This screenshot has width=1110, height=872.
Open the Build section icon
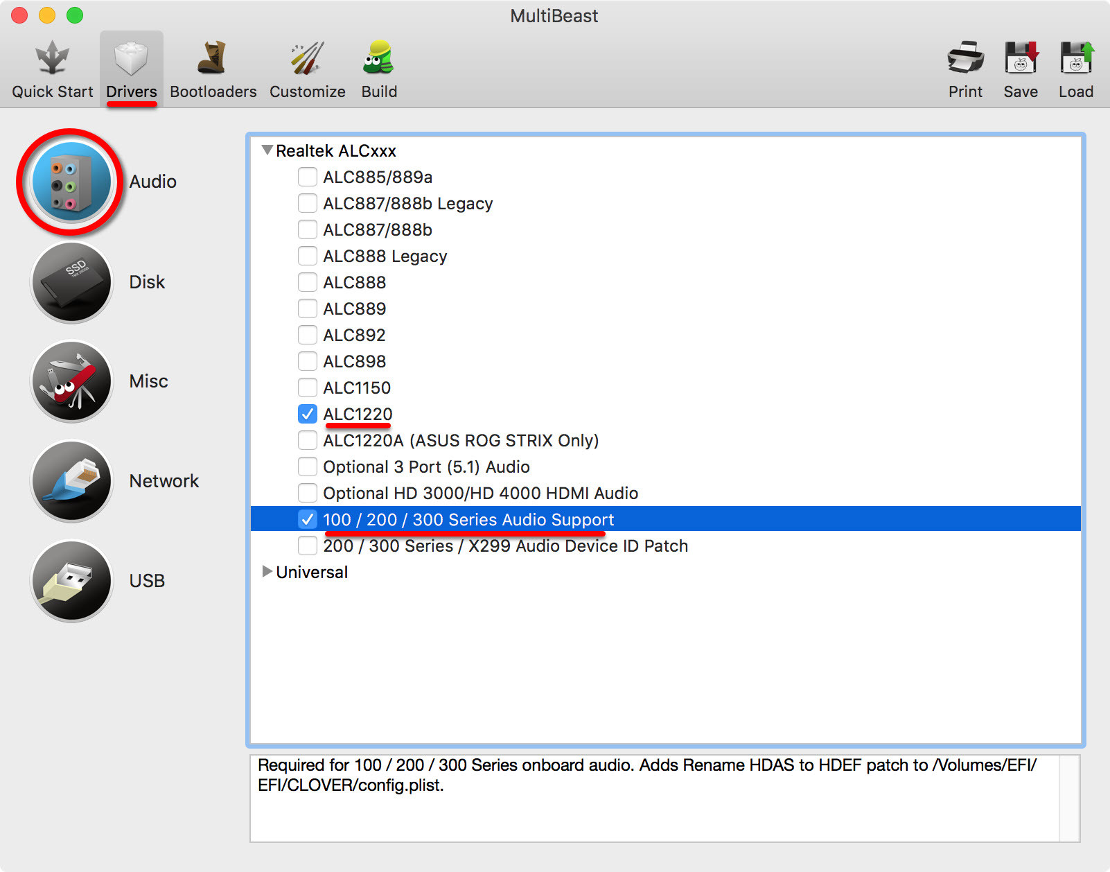click(x=379, y=58)
